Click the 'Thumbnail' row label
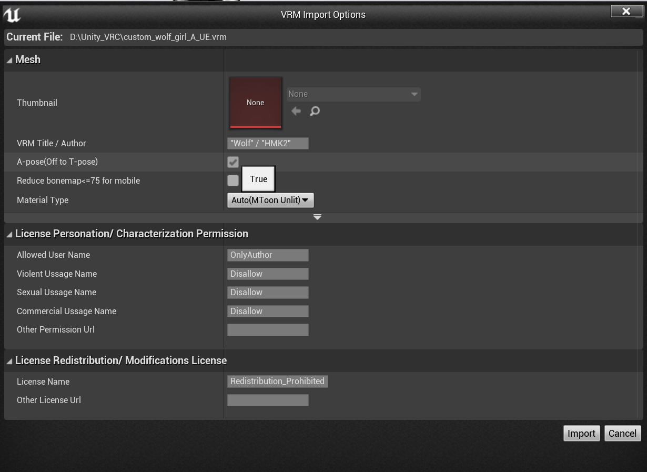Viewport: 647px width, 472px height. [x=37, y=103]
